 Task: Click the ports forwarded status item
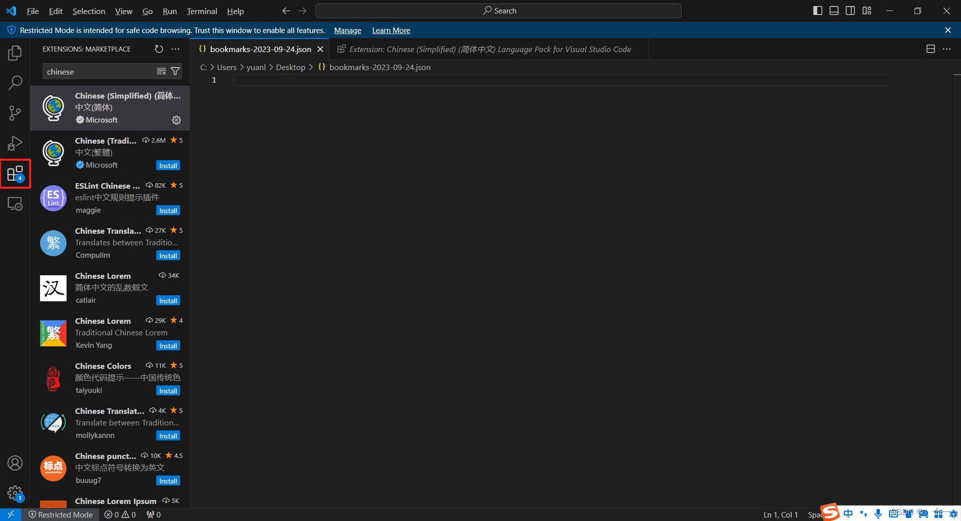click(154, 514)
